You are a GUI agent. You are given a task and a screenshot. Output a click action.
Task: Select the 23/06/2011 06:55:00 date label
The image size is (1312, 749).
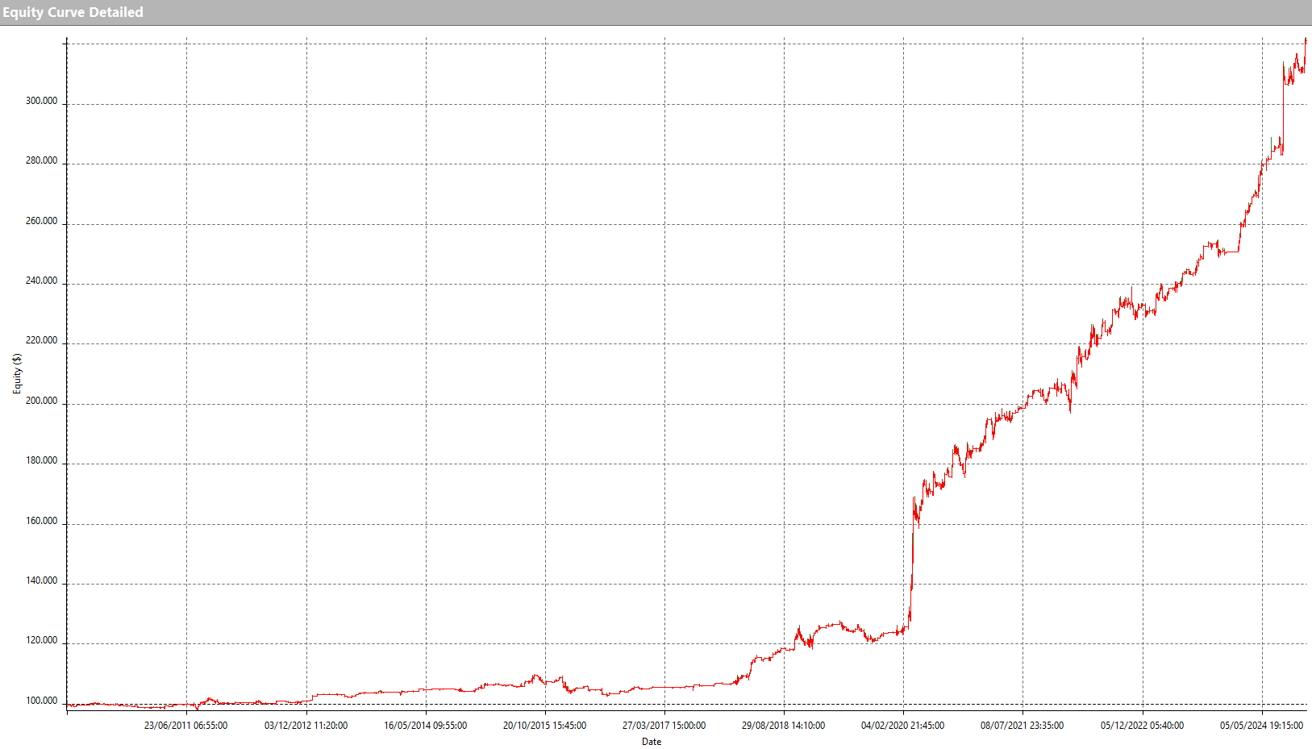pyautogui.click(x=185, y=726)
